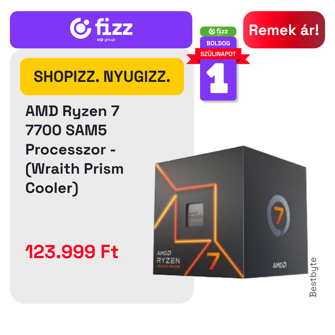Click the fizz circular logo icon

tap(81, 28)
